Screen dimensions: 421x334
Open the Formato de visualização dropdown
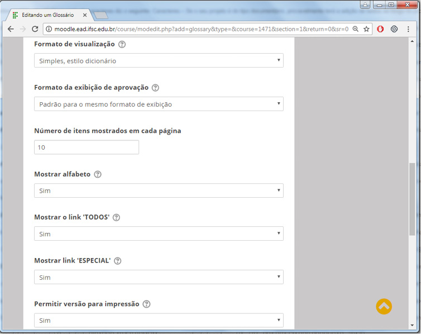click(159, 60)
